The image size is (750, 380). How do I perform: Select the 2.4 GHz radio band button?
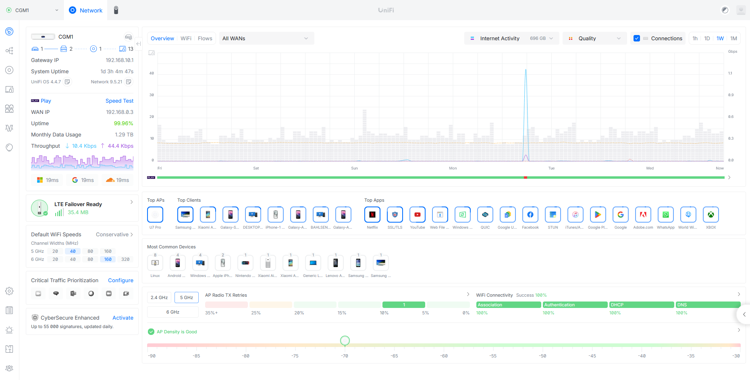point(159,297)
